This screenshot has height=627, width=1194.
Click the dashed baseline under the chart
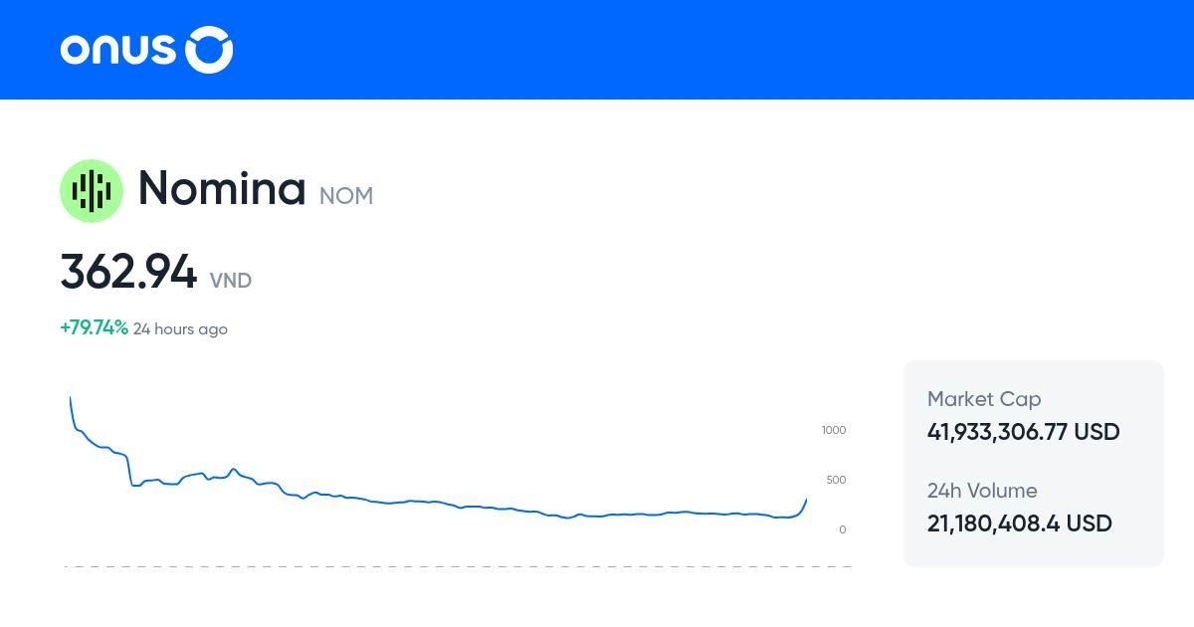pyautogui.click(x=458, y=566)
